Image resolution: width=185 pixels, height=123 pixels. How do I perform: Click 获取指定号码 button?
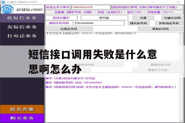169,23
